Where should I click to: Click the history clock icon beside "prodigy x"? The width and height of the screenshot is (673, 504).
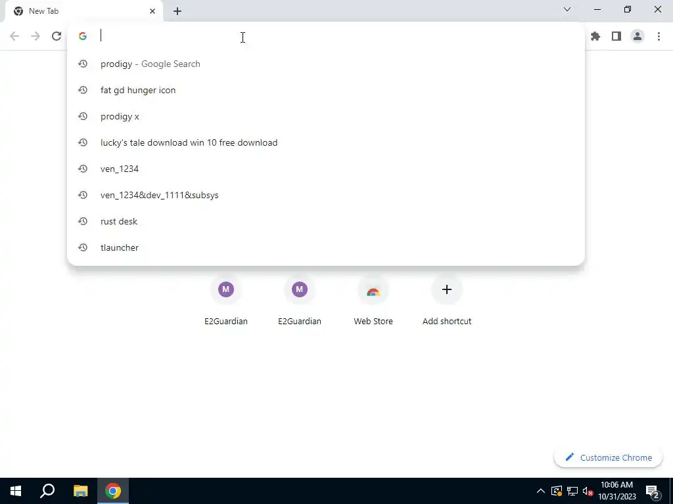point(83,116)
